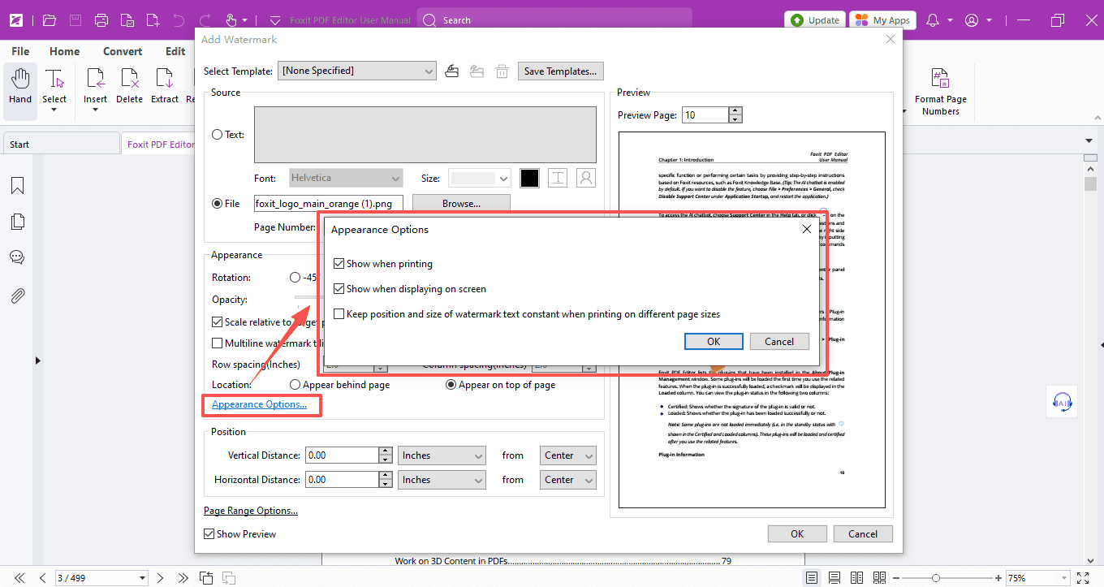Click the Save Templates... button
The height and width of the screenshot is (587, 1104).
click(x=561, y=71)
